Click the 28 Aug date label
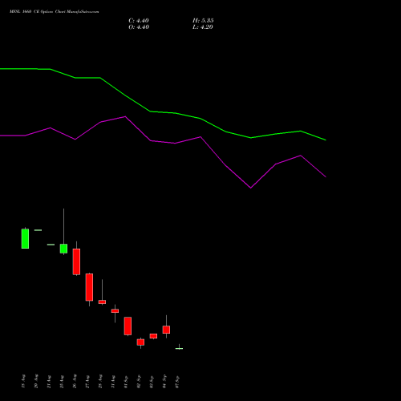401x401 pixels. (x=100, y=381)
